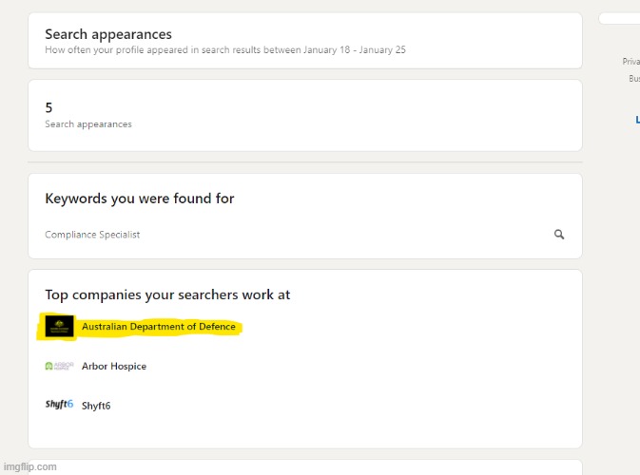This screenshot has width=640, height=475.
Task: Click the Keywords you were found for heading
Action: [140, 199]
